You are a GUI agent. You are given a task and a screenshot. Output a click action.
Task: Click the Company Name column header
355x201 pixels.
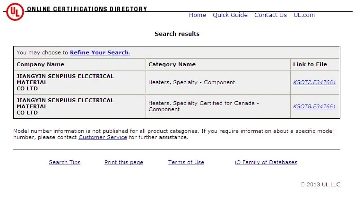coord(40,64)
